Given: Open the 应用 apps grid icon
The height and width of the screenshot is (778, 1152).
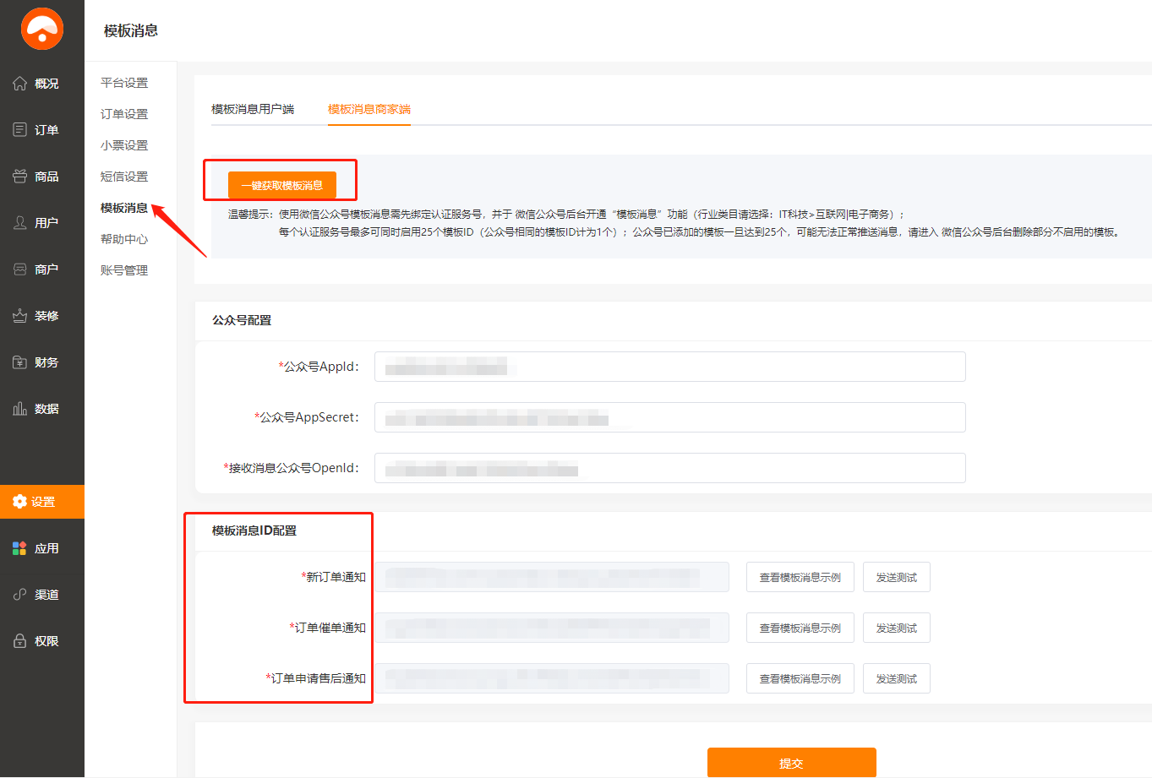Looking at the screenshot, I should click(20, 548).
